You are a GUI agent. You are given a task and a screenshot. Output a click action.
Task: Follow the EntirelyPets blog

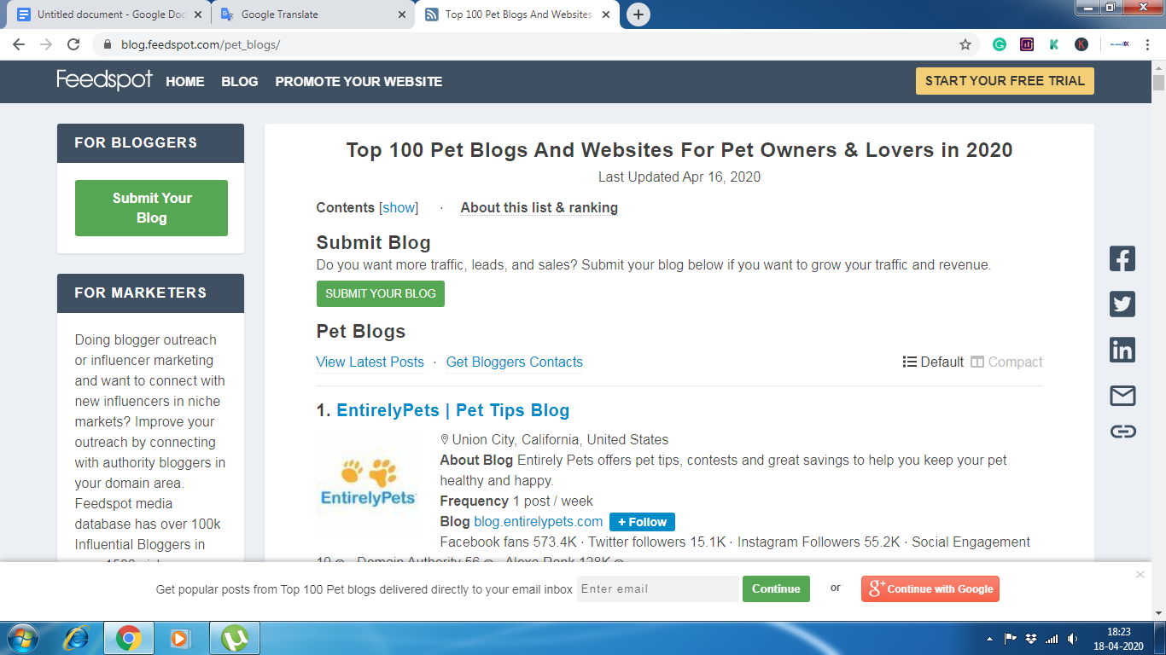(x=642, y=522)
